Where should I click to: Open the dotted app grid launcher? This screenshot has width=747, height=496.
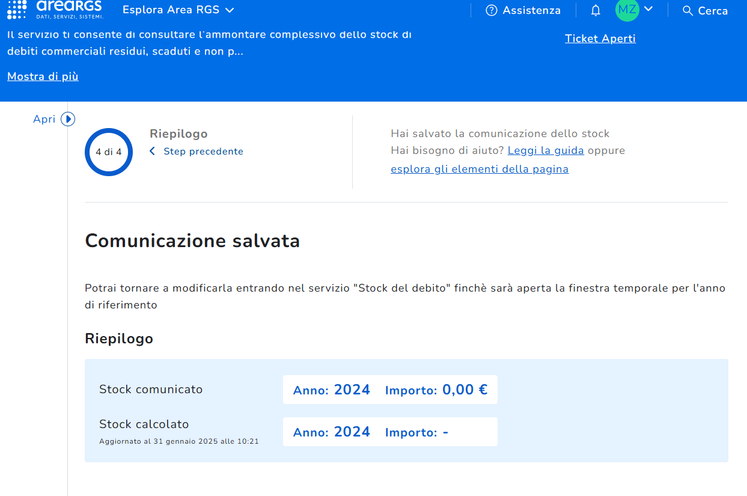tap(17, 9)
